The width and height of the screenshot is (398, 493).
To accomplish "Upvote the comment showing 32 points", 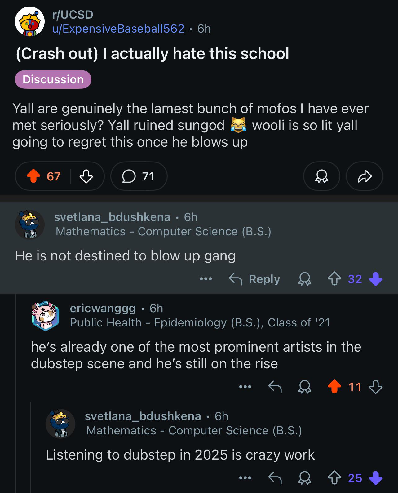I will [334, 279].
